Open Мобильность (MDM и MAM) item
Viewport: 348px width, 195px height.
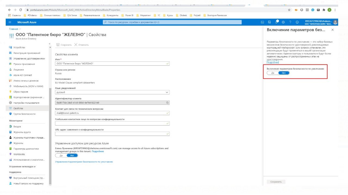coord(29,86)
